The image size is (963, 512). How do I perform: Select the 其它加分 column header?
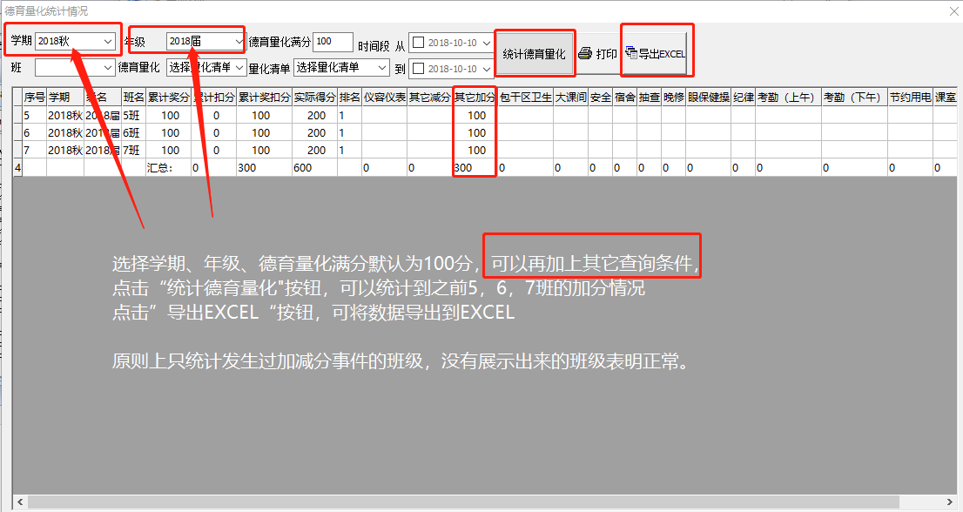click(x=474, y=98)
